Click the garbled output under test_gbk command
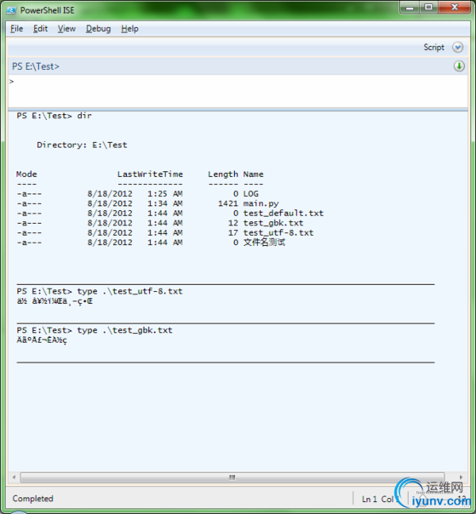The image size is (476, 514). click(41, 340)
